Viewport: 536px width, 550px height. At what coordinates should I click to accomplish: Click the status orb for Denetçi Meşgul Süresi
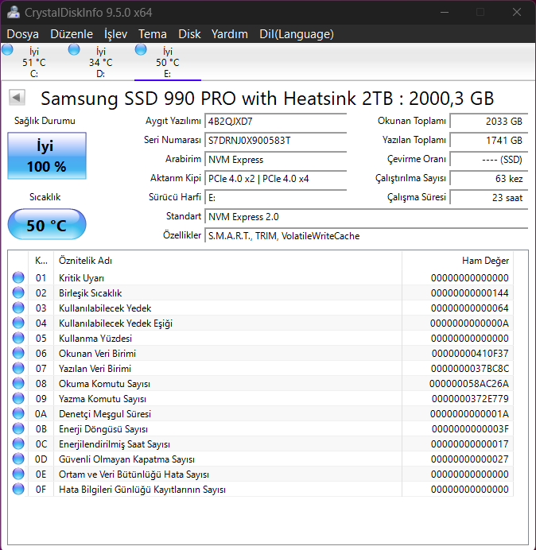18,413
